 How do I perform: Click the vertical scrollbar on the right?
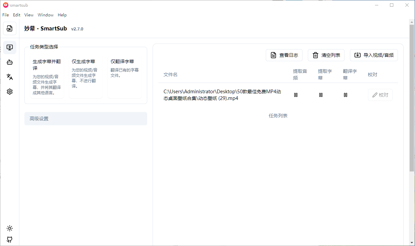pyautogui.click(x=412, y=100)
